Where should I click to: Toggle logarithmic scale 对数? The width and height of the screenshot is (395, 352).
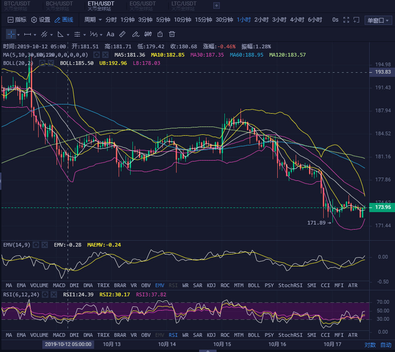[370, 345]
